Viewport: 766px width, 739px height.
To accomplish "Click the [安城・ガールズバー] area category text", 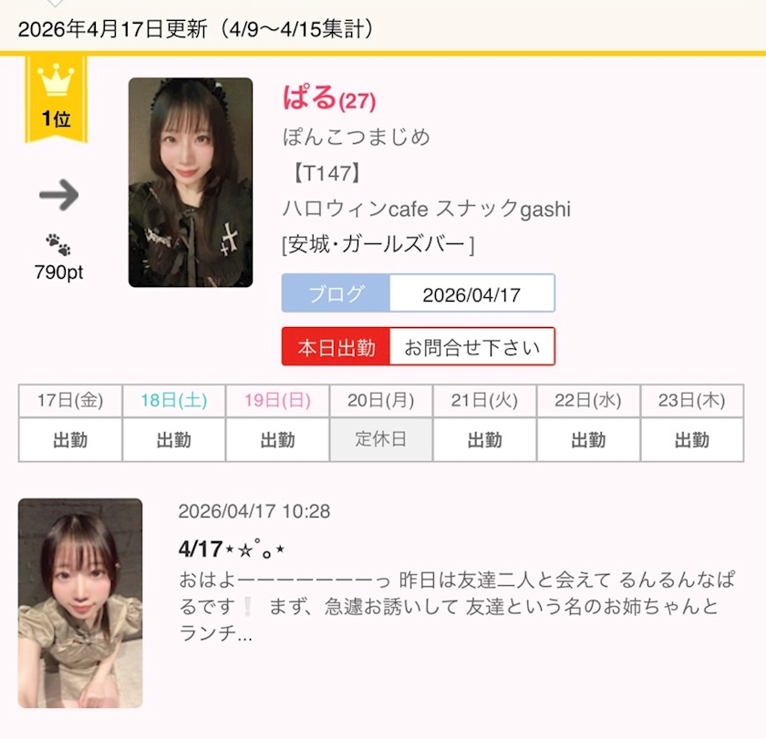I will pyautogui.click(x=378, y=244).
